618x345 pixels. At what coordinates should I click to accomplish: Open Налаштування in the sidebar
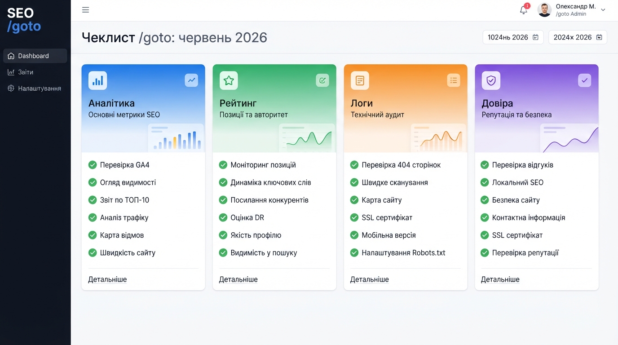tap(35, 88)
